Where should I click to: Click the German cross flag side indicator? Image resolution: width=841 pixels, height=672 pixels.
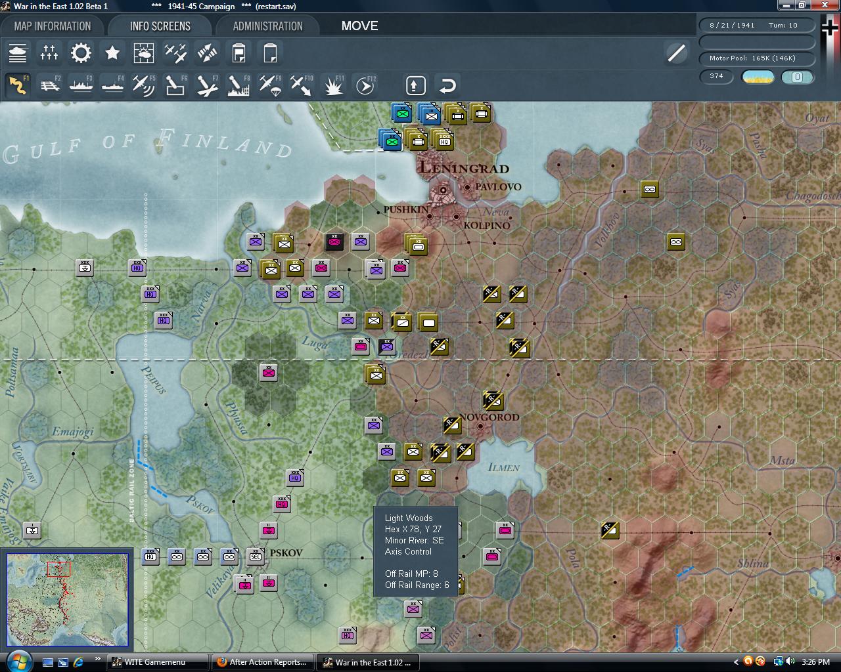[x=830, y=28]
